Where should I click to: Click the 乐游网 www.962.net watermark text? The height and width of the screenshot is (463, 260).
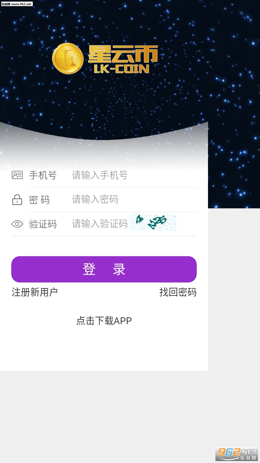tap(17, 4)
